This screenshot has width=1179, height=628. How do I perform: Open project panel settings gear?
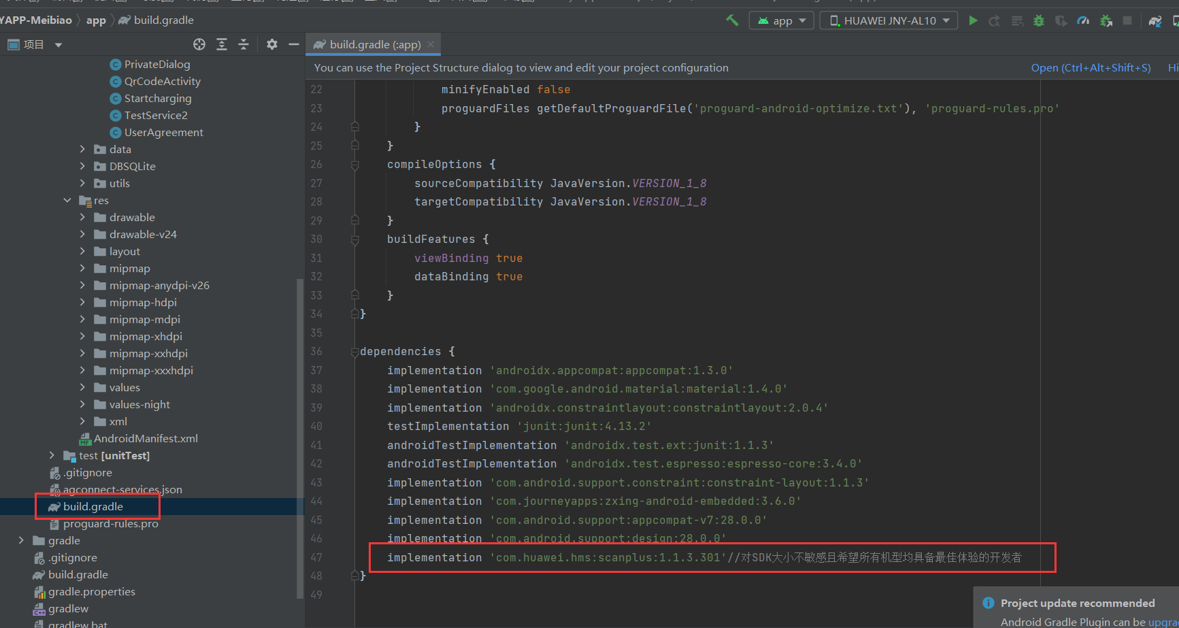[x=272, y=44]
